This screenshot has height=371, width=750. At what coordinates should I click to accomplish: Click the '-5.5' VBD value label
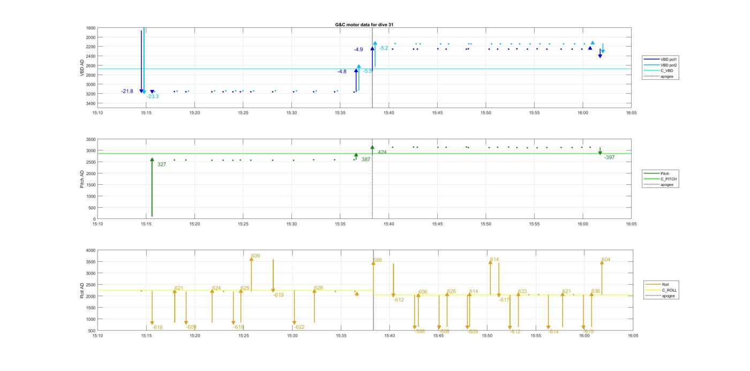click(x=367, y=71)
